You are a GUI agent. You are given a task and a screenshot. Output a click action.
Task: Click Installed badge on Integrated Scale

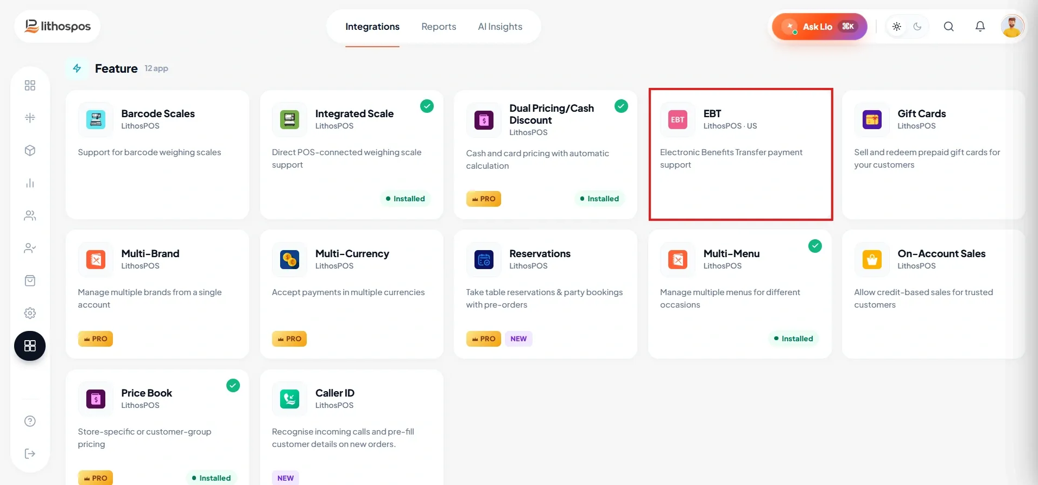pos(406,199)
